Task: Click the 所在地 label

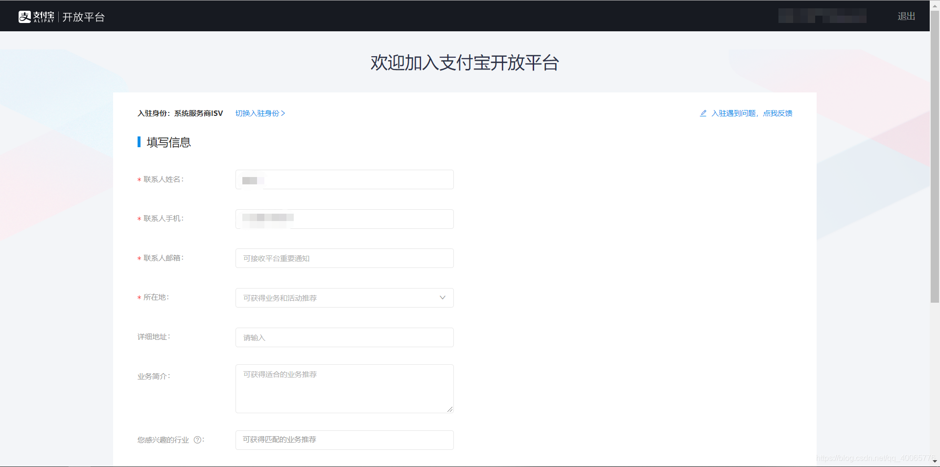Action: 156,297
